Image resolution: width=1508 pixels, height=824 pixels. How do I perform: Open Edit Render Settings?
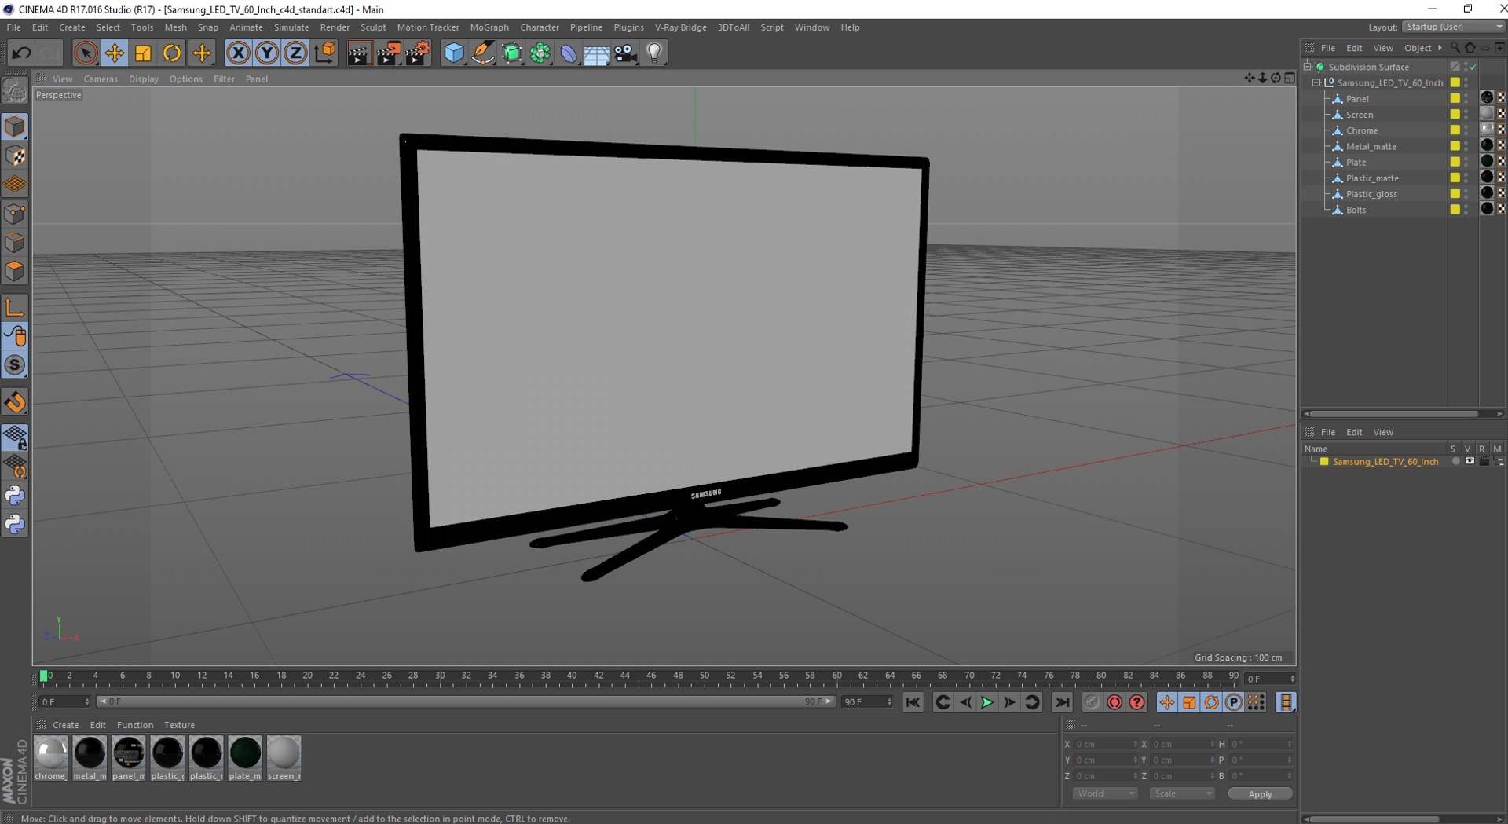point(417,53)
